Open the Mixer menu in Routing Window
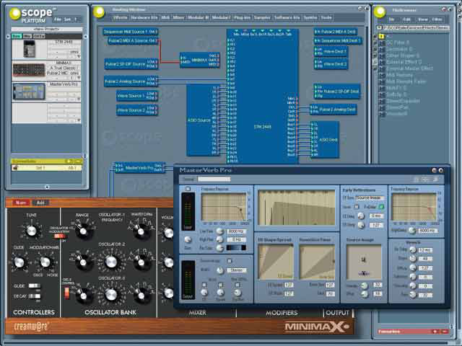This screenshot has width=462, height=346. (178, 17)
